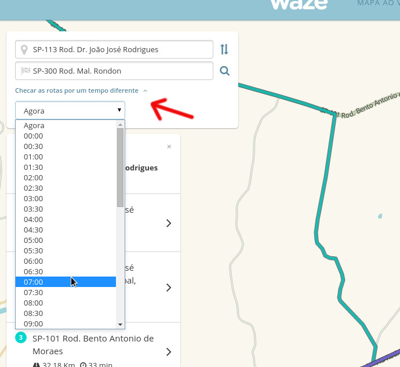
Task: Click the scrollbar down arrow in time list
Action: click(x=121, y=325)
